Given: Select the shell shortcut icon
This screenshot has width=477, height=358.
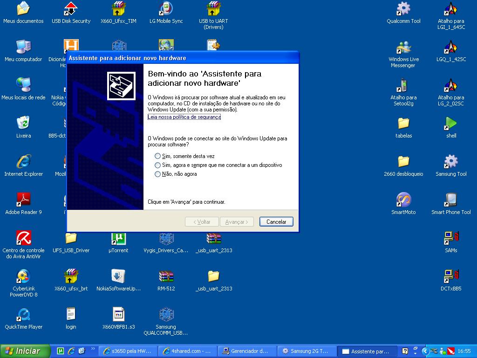Looking at the screenshot, I should point(451,127).
